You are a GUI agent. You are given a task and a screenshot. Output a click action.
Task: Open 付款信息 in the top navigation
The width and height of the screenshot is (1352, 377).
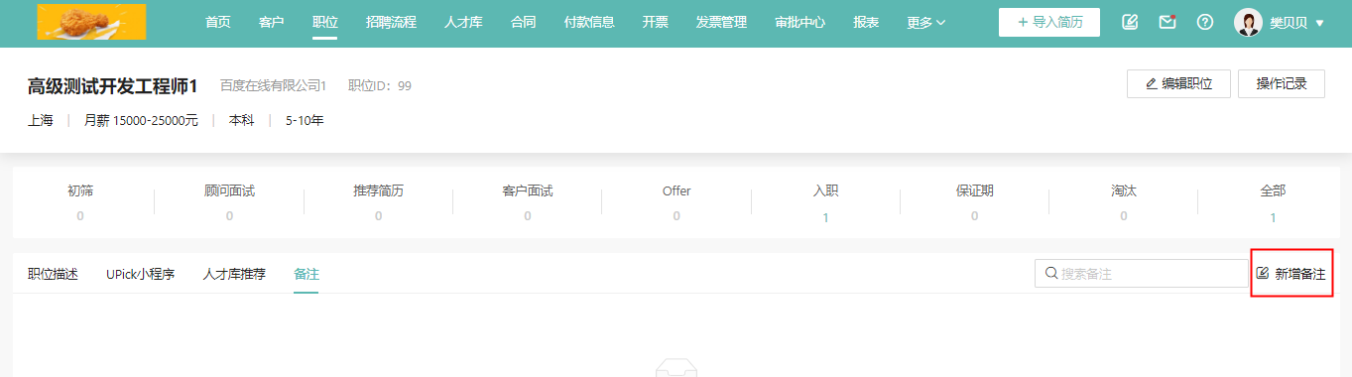click(x=589, y=22)
